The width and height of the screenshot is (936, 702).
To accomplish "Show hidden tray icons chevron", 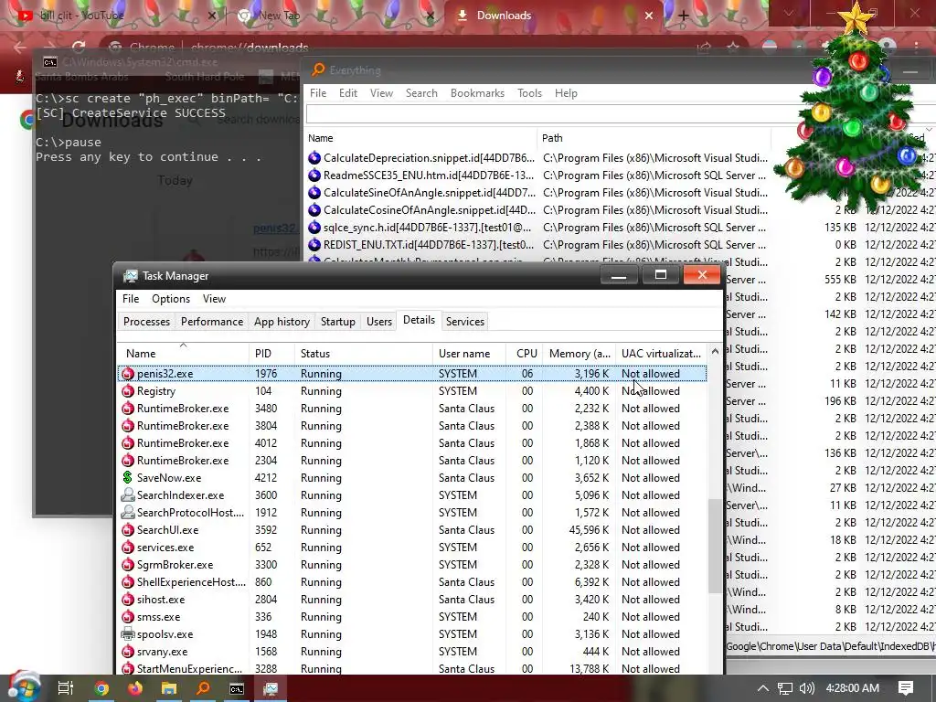I will click(x=762, y=688).
